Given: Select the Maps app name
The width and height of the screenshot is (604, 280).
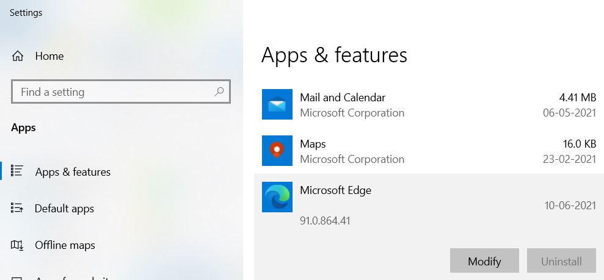Looking at the screenshot, I should point(313,144).
